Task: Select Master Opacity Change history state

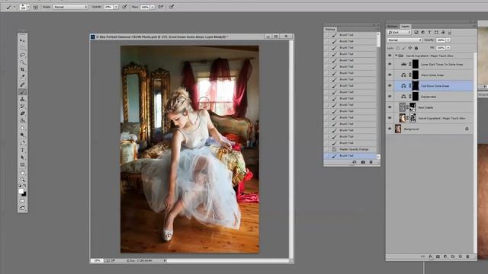Action: (x=351, y=149)
